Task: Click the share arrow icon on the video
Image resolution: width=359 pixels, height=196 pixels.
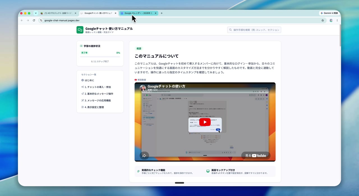Action: coord(144,156)
